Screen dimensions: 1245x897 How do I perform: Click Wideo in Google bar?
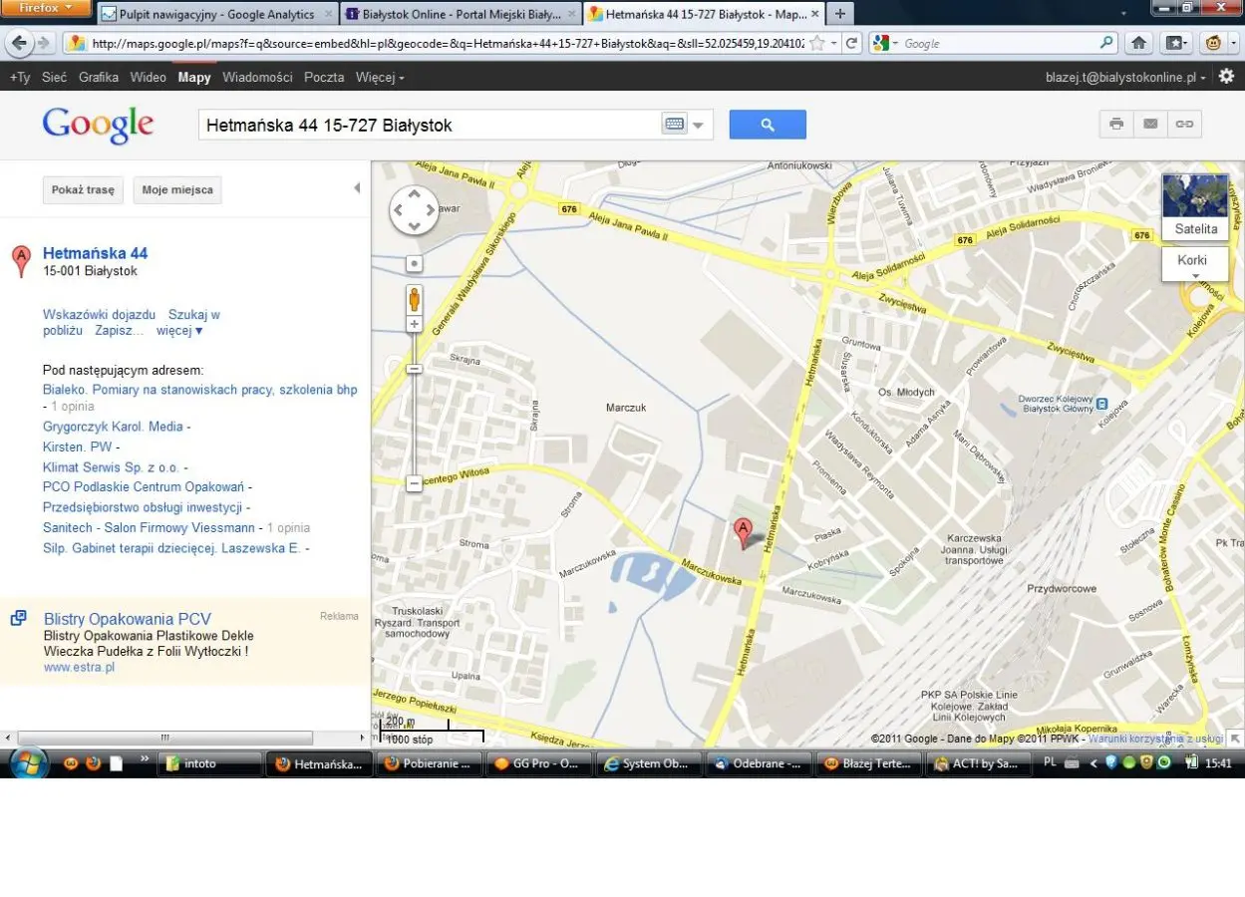click(x=149, y=77)
